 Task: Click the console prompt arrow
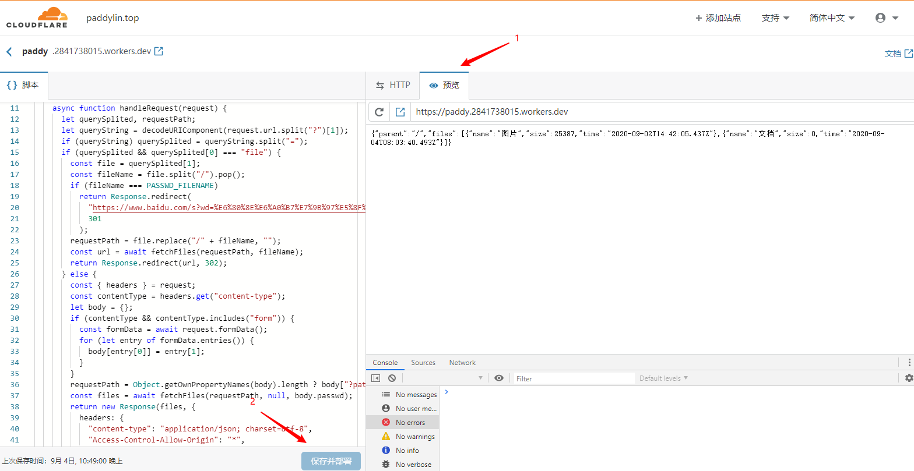[x=447, y=392]
